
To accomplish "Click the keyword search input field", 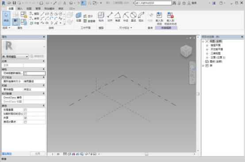I will click(x=153, y=3).
